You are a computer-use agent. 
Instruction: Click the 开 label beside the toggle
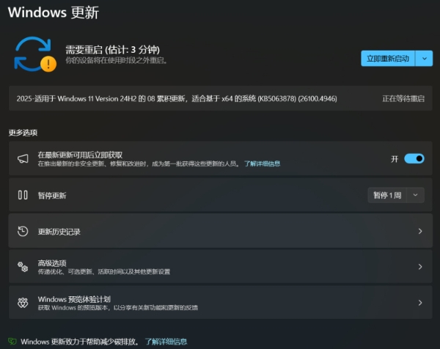395,159
